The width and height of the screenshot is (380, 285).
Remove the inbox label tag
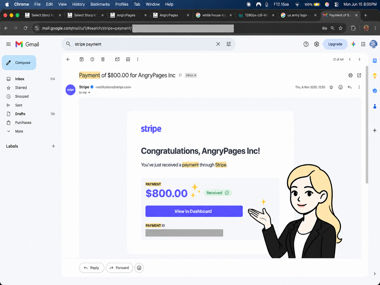coord(195,75)
